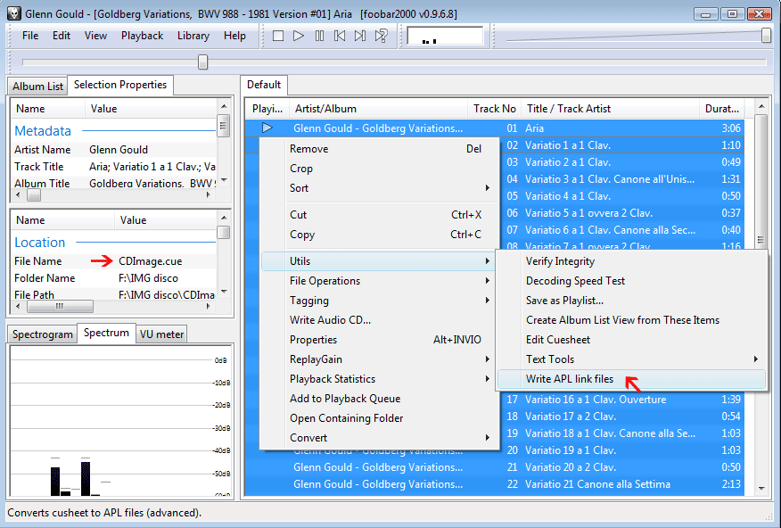The image size is (781, 528).
Task: Select the Spectrum tab
Action: point(106,333)
